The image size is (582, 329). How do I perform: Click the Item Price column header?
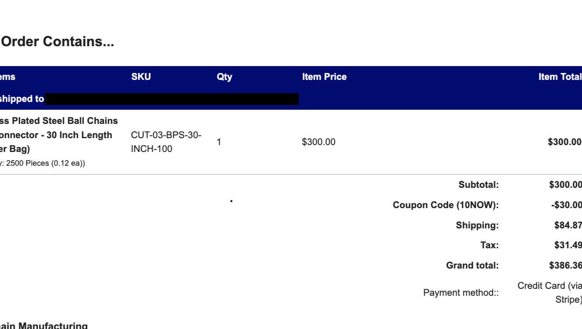point(324,77)
